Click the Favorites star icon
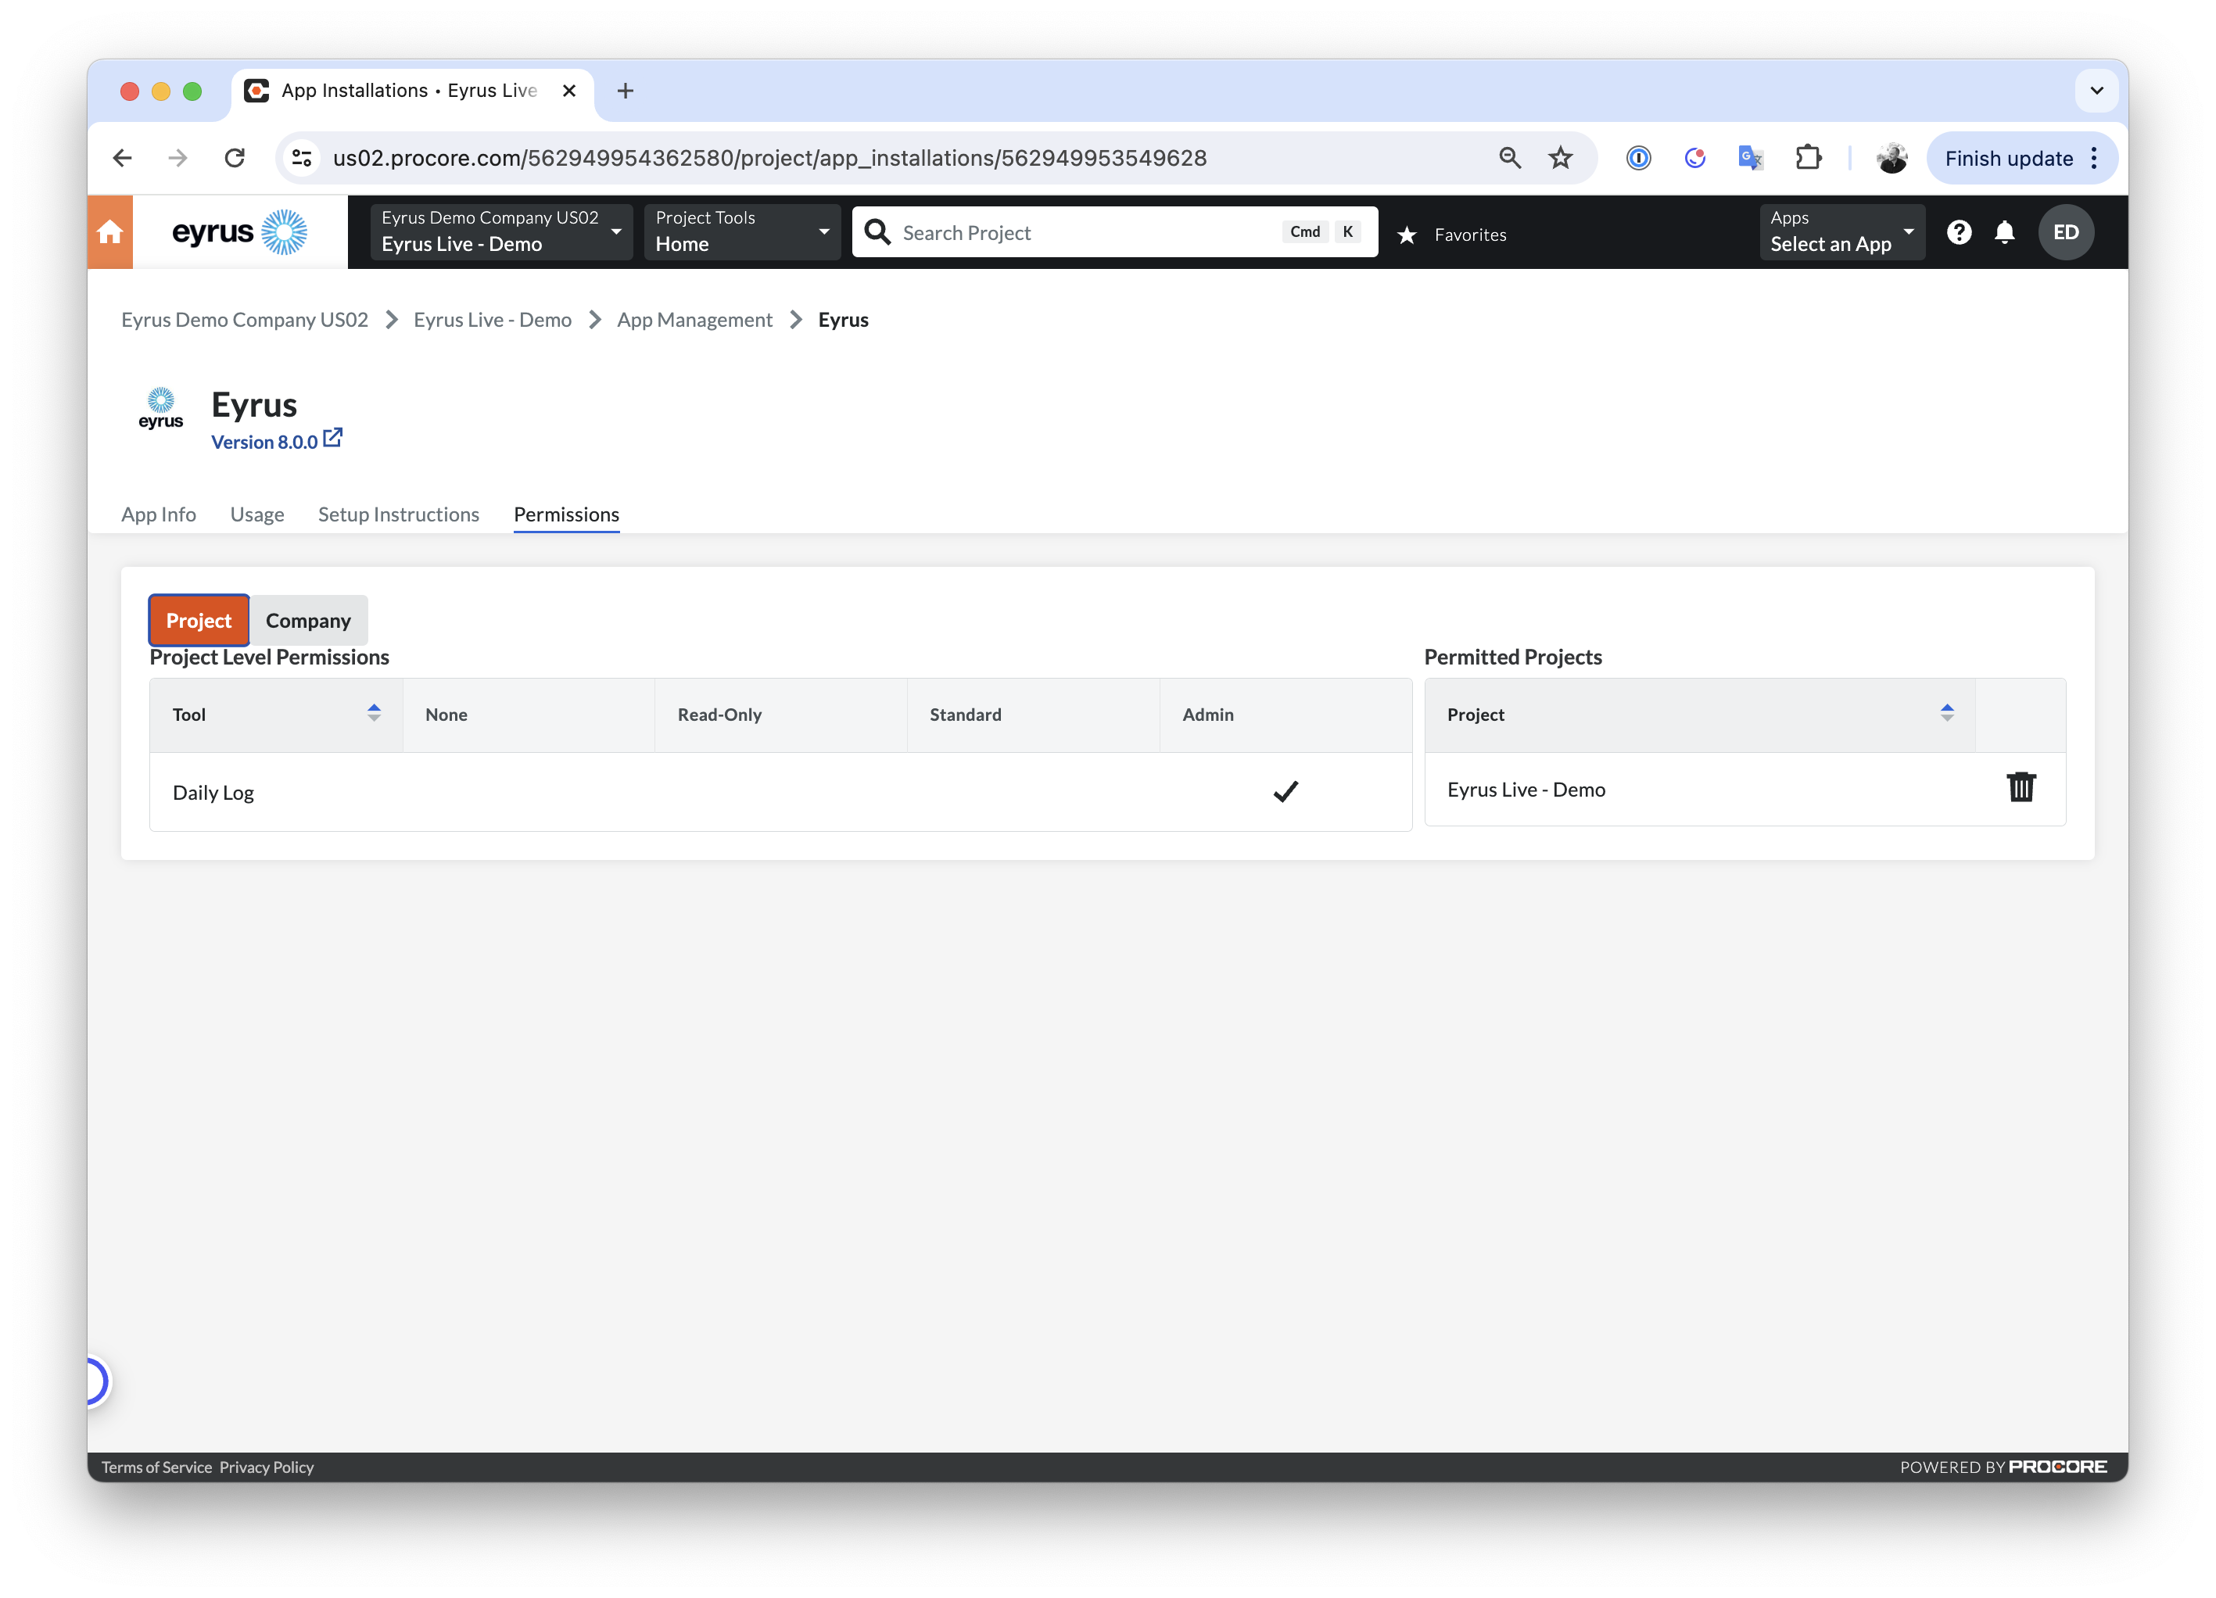The height and width of the screenshot is (1598, 2216). coord(1407,235)
